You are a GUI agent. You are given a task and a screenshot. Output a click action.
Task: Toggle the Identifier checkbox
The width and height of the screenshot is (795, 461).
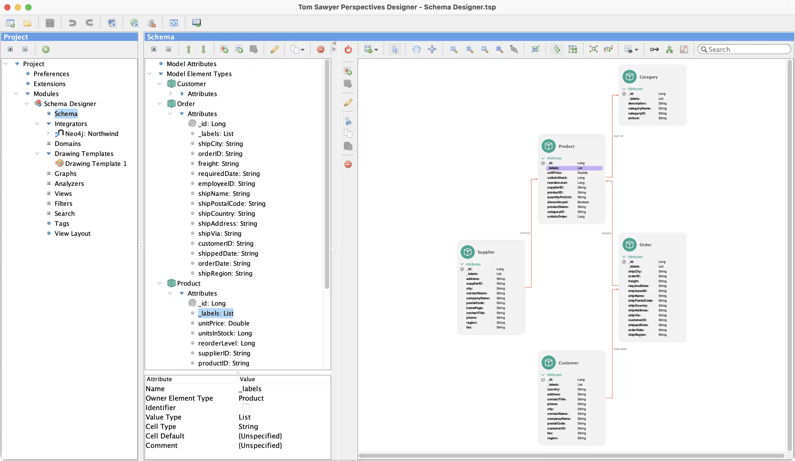[246, 407]
